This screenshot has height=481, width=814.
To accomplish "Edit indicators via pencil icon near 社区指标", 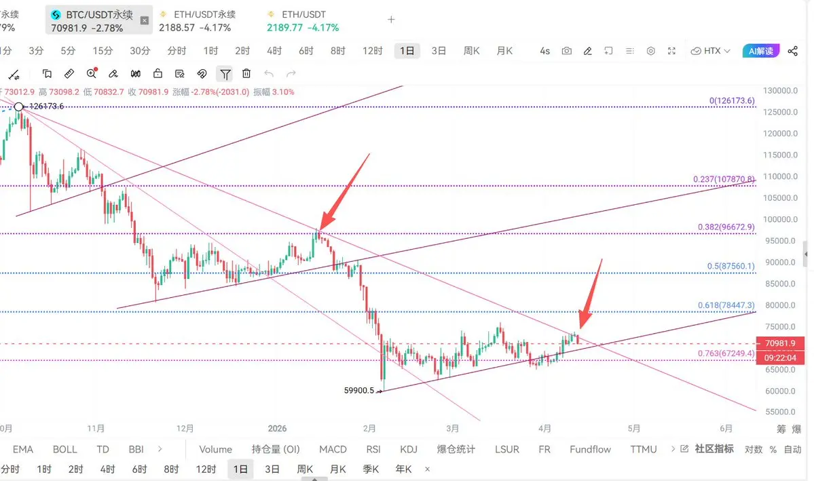I will pyautogui.click(x=684, y=449).
